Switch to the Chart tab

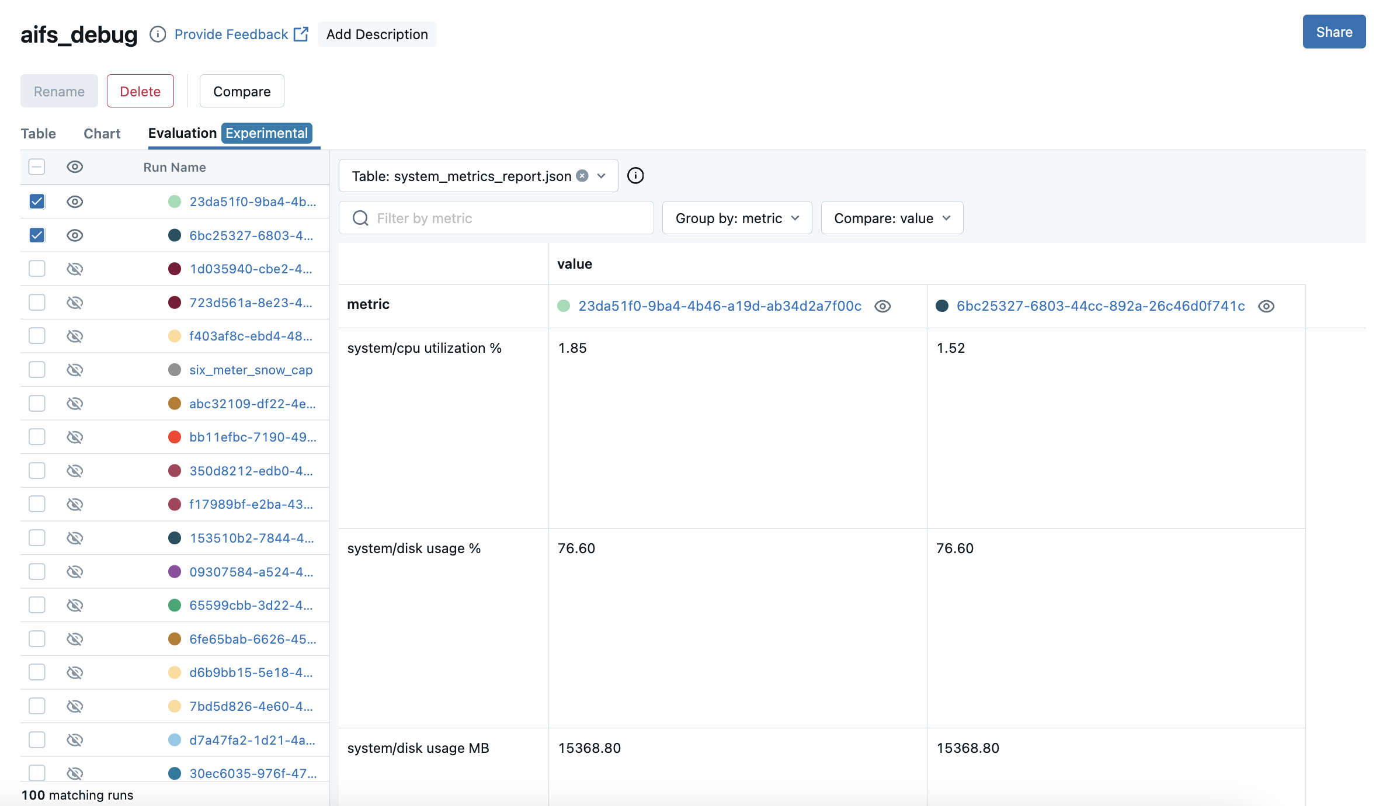click(x=102, y=134)
